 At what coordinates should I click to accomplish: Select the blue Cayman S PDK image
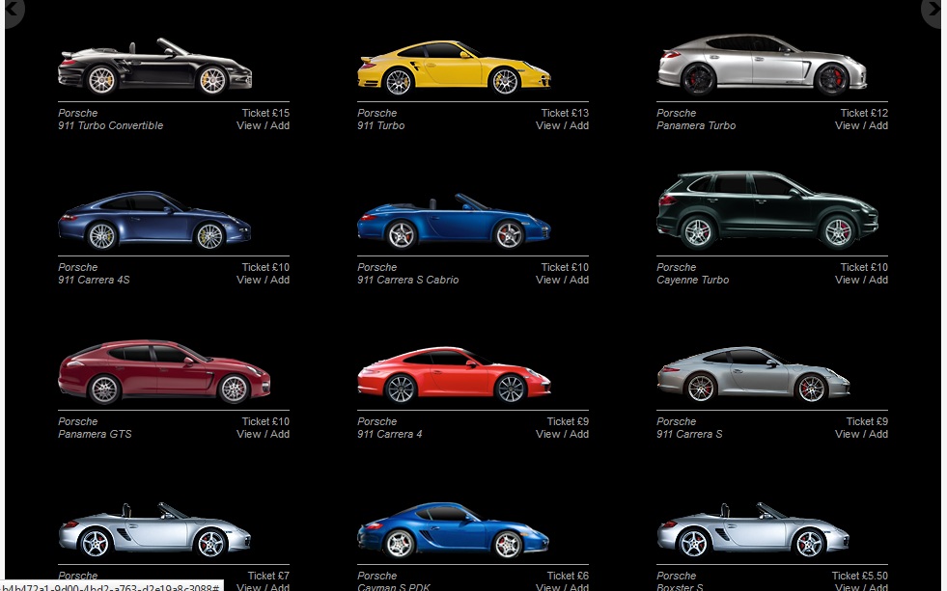pyautogui.click(x=453, y=530)
